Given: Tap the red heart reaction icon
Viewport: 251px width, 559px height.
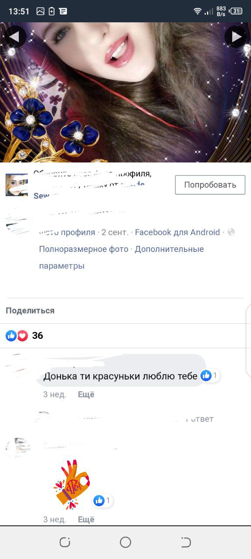Looking at the screenshot, I should 22,335.
